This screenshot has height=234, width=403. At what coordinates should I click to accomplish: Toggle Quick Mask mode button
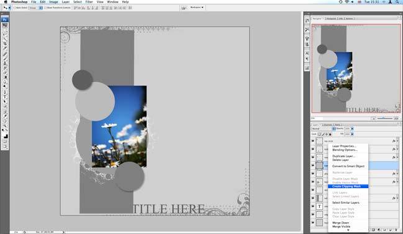(x=5, y=142)
